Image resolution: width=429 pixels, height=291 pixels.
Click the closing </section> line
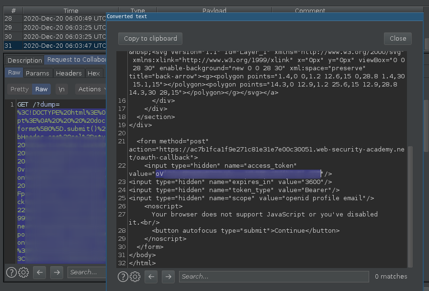(x=156, y=117)
